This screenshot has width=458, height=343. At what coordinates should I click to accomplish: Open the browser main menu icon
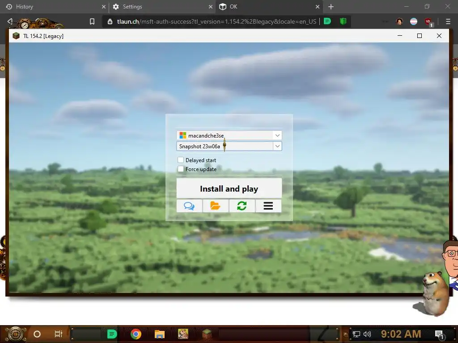[x=448, y=21]
